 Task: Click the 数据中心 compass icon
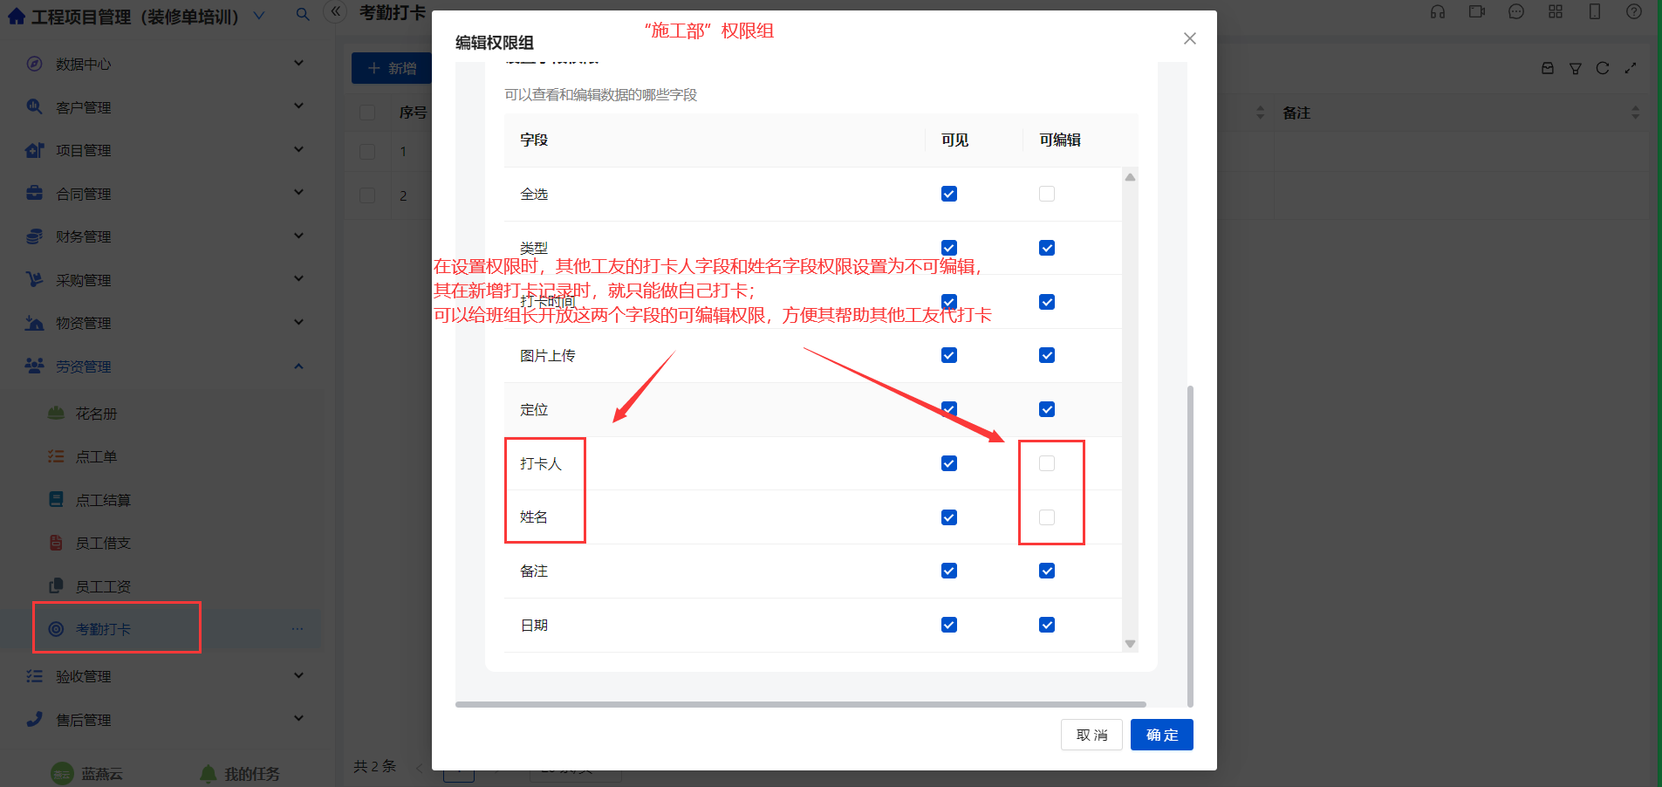tap(34, 64)
